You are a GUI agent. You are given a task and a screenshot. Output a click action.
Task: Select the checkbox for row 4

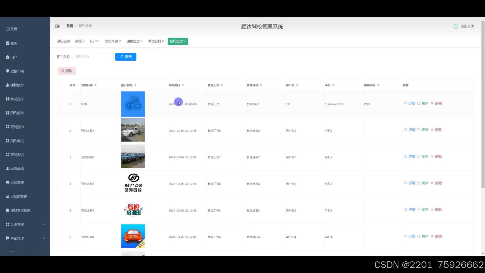[x=59, y=184]
